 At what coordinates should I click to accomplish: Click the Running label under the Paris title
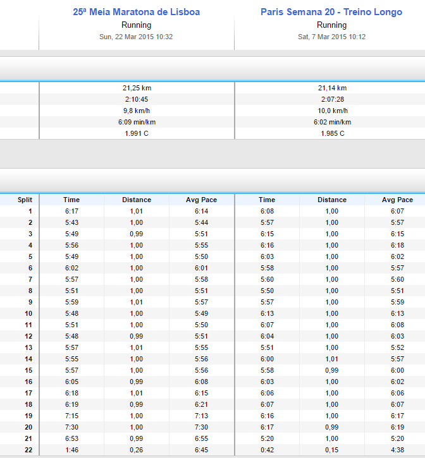click(331, 25)
